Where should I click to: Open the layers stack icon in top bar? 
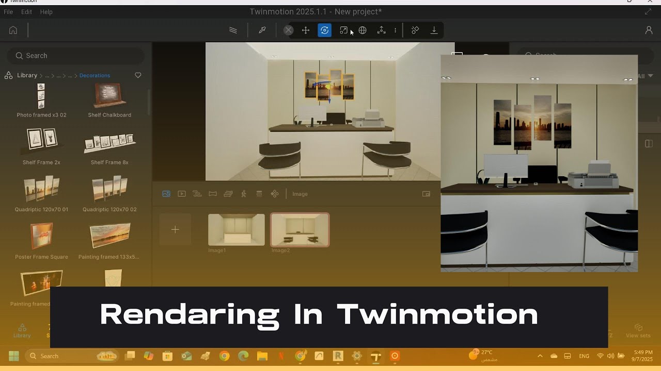(x=233, y=30)
